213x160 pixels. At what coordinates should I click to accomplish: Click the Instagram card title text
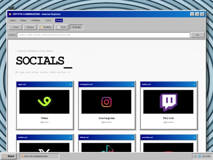(106, 118)
